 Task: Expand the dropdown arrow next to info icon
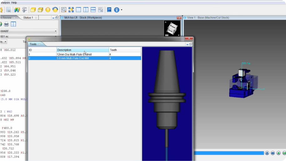[x=122, y=10]
